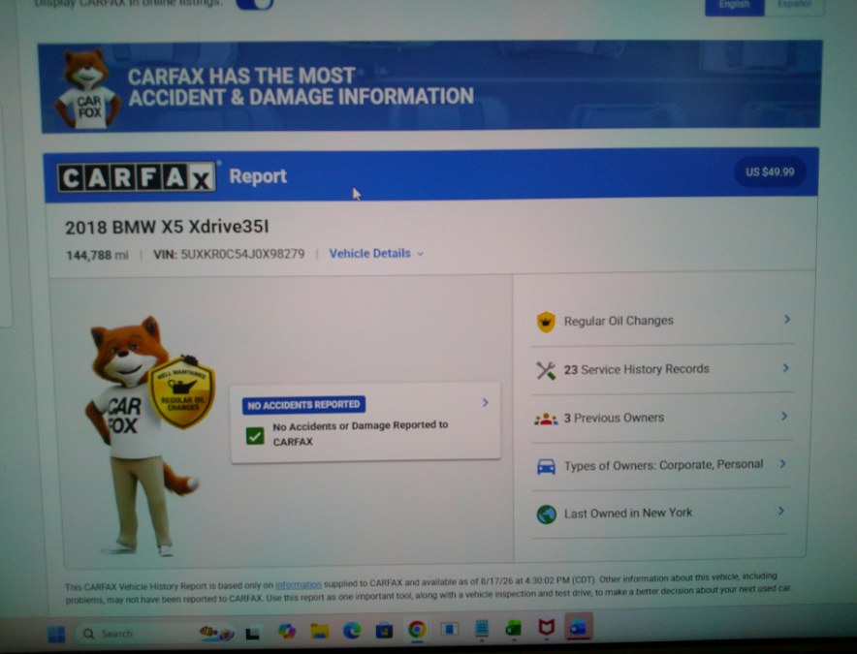The image size is (857, 654).
Task: Click the wrench icon for Service History Records
Action: [546, 370]
